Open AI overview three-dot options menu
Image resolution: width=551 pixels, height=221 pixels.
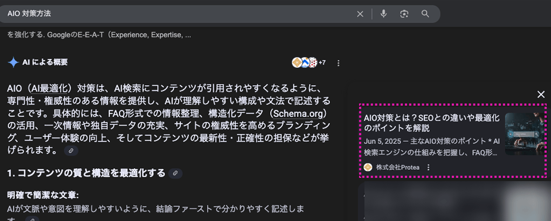339,63
